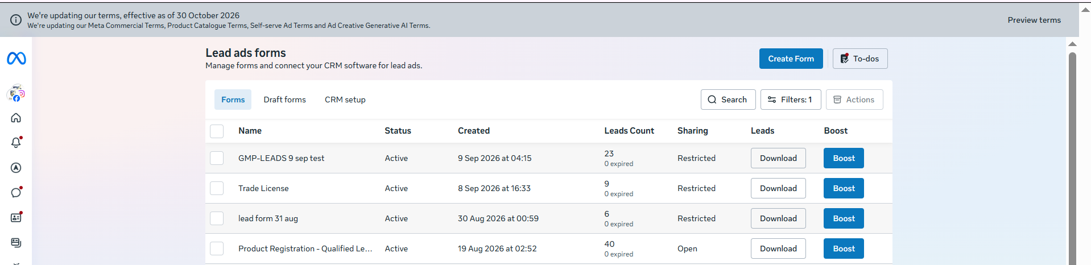The image size is (1091, 265).
Task: Select the checkbox for GMP-LEADS 9 sep test
Action: (x=217, y=158)
